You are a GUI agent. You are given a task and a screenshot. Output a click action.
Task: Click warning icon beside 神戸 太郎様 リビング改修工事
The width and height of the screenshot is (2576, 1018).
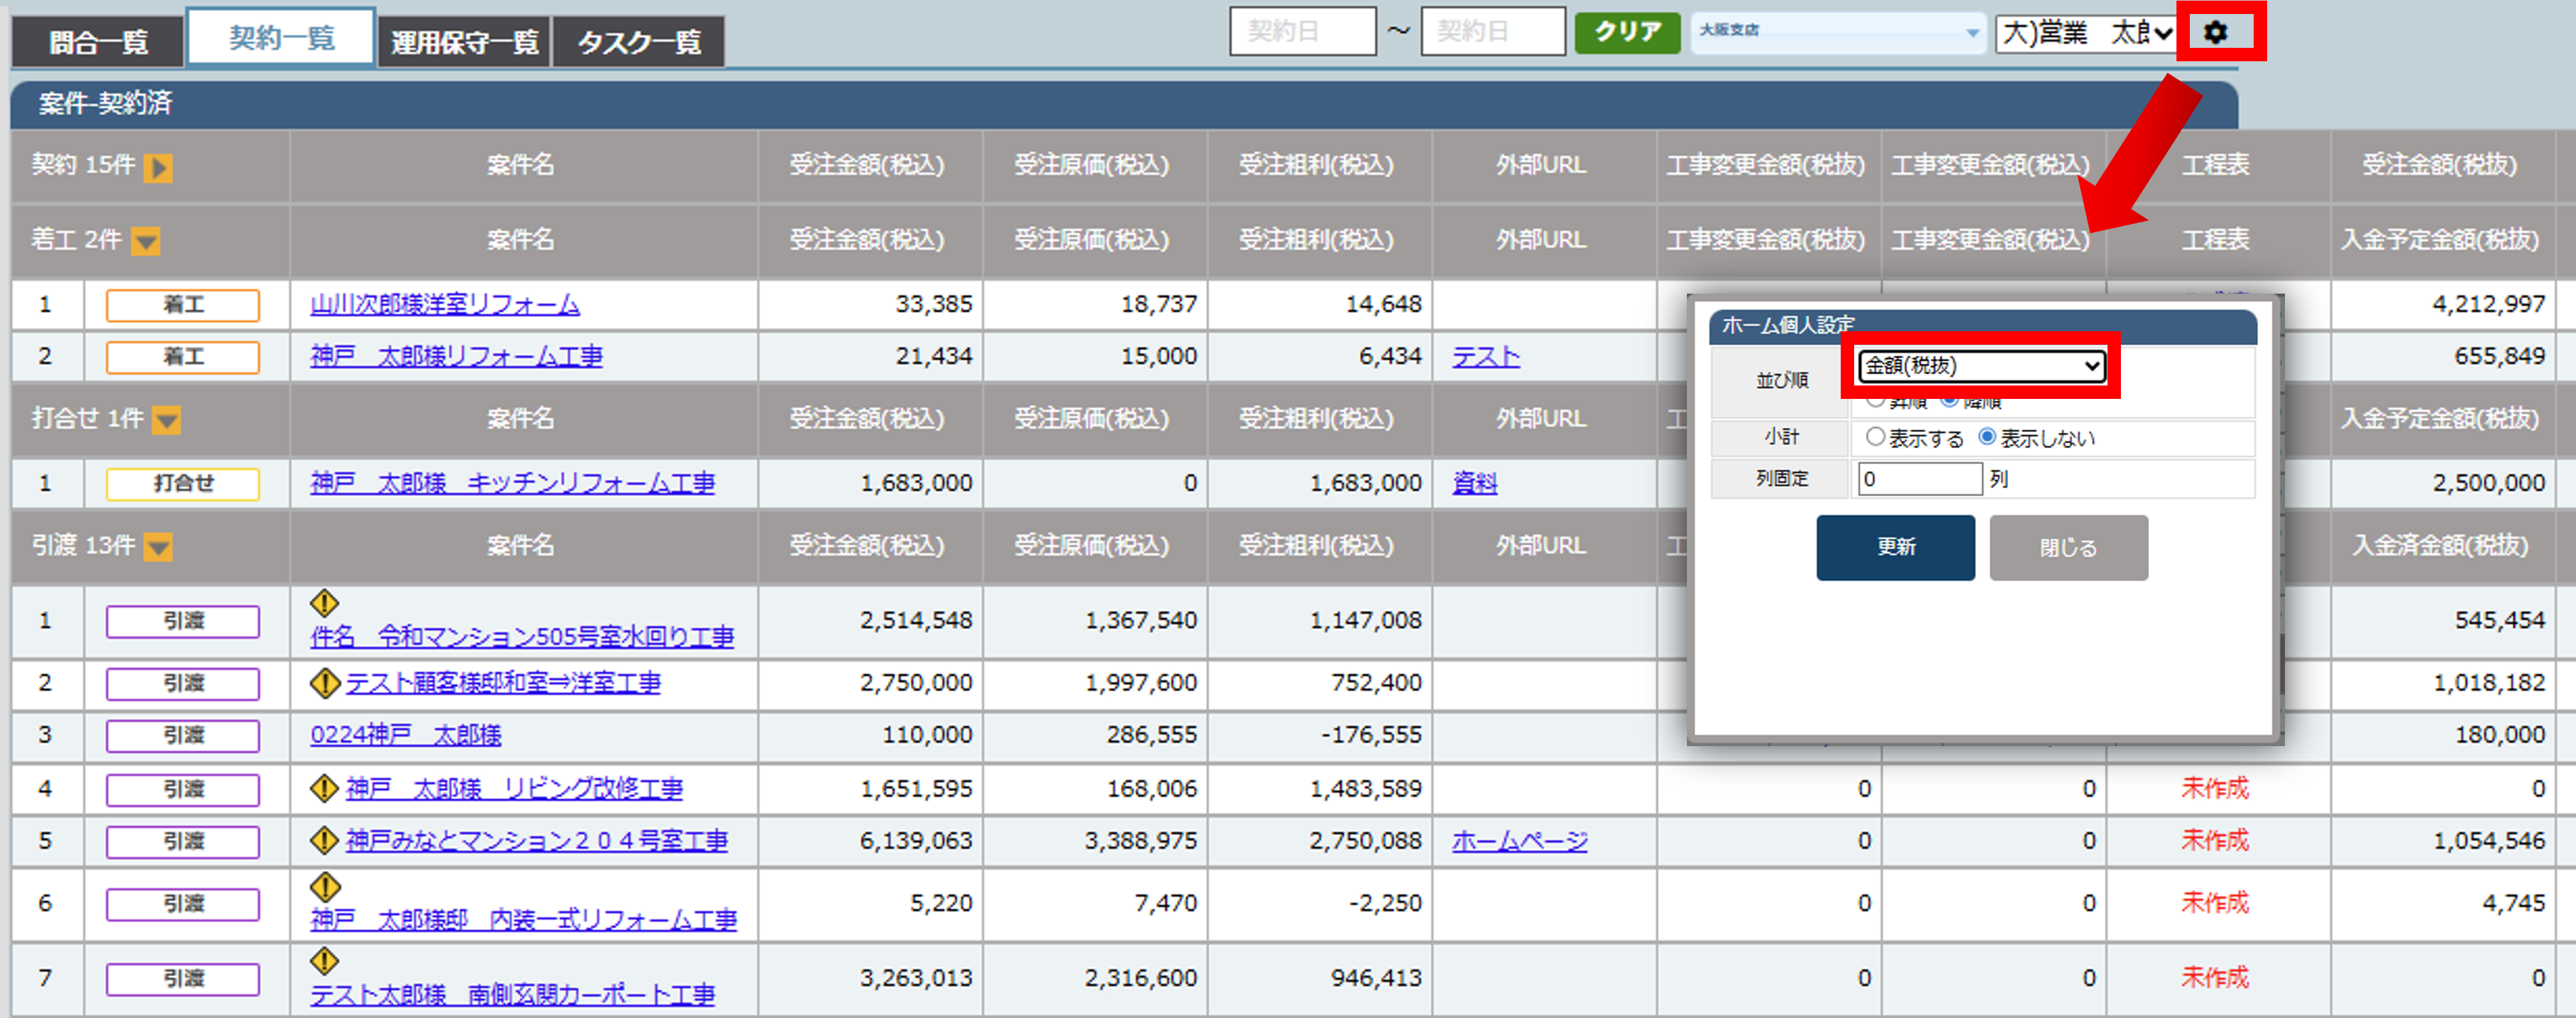coord(325,789)
